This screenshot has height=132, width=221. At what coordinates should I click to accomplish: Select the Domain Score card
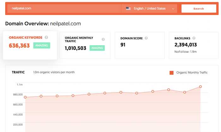[139, 45]
